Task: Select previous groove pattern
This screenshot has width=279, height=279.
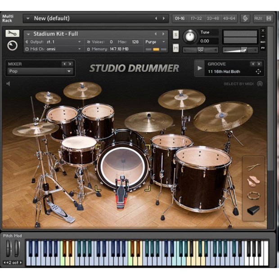Action: point(253,64)
